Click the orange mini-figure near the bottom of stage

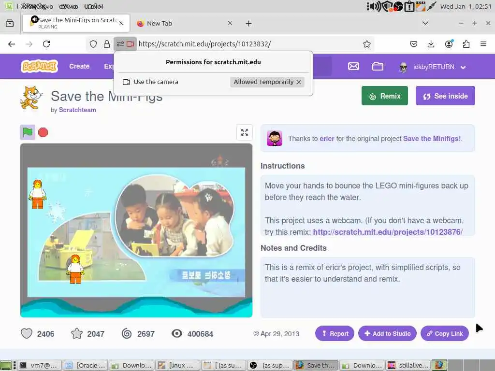click(75, 269)
